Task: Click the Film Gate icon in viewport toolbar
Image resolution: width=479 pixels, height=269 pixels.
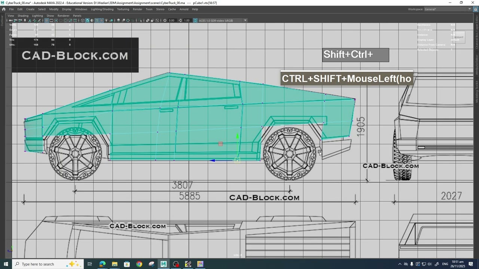Action: coord(51,20)
